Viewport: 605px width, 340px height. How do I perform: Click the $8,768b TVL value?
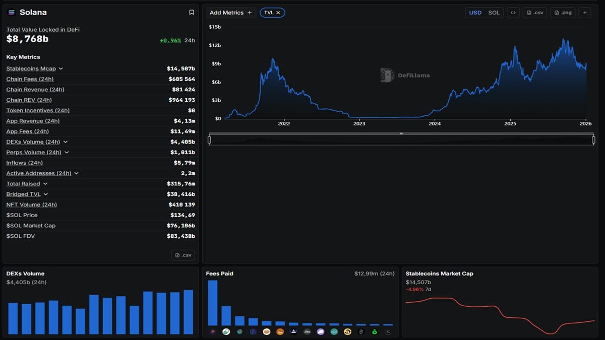pyautogui.click(x=28, y=39)
